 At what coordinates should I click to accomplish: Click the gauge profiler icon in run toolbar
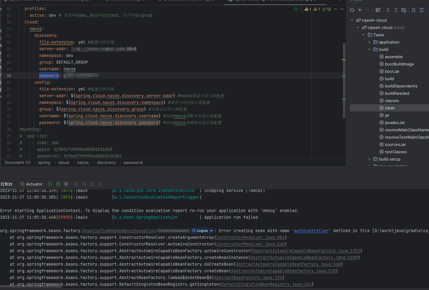(92, 184)
